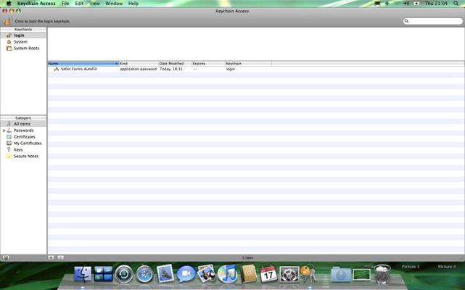Open the File menu
The height and width of the screenshot is (290, 465).
(65, 3)
